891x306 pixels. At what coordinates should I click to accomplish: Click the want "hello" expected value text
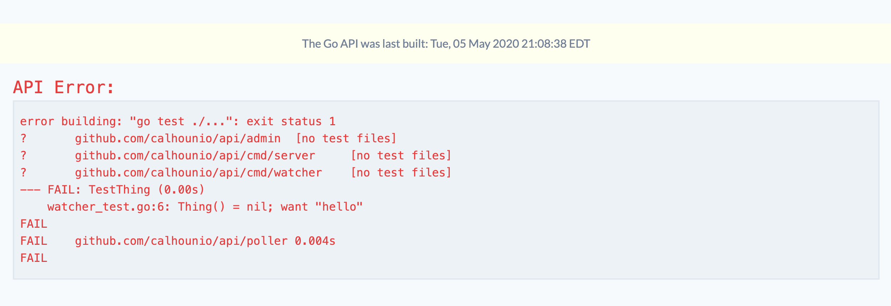[x=321, y=207]
